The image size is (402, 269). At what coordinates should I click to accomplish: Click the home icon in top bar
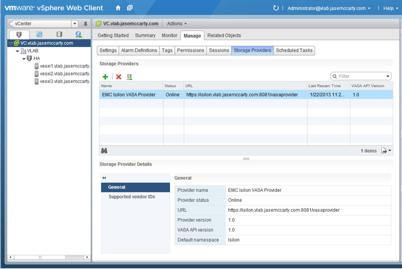click(118, 8)
